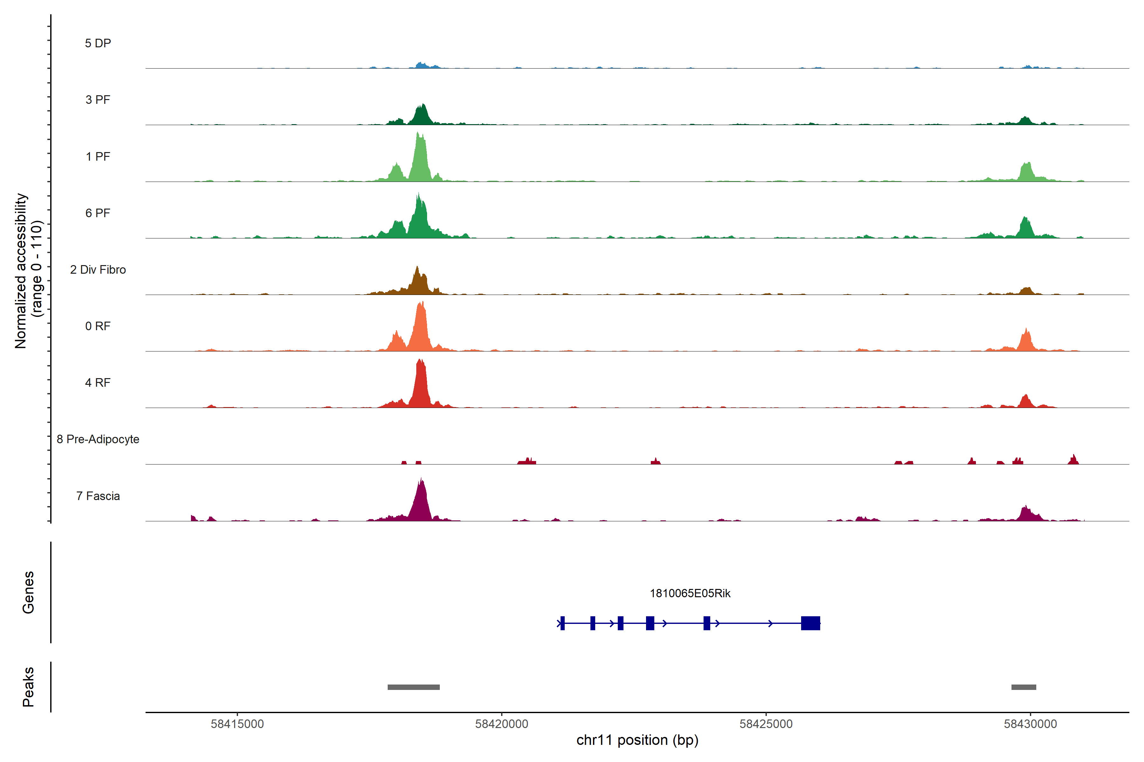The height and width of the screenshot is (762, 1144).
Task: Click the 58420000 axis tick label
Action: 501,724
